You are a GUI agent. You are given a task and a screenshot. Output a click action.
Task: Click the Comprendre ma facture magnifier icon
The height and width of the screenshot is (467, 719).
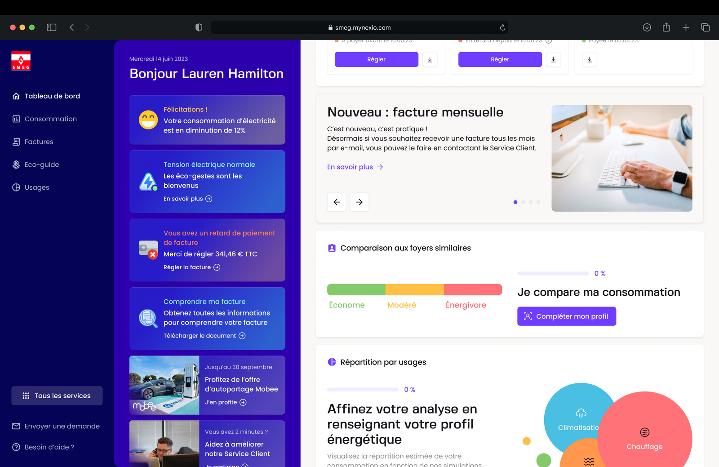[148, 319]
